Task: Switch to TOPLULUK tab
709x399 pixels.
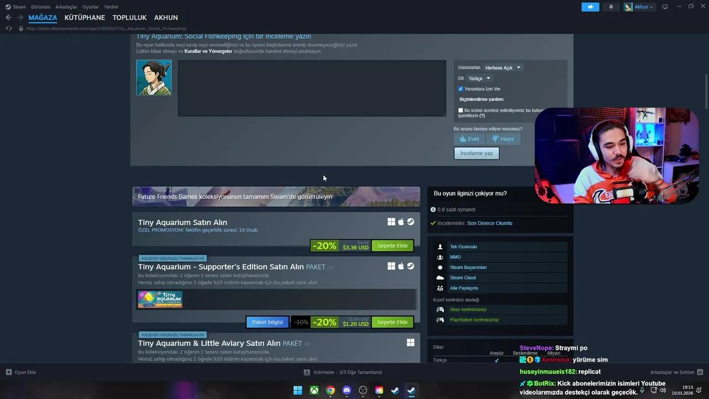Action: coord(130,18)
